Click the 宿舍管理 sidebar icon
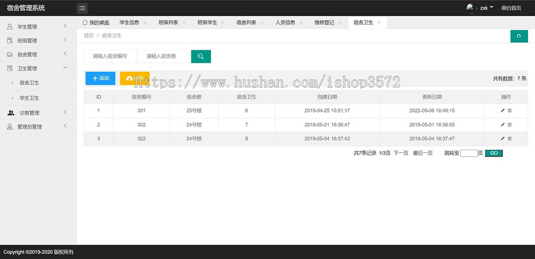 [10, 55]
